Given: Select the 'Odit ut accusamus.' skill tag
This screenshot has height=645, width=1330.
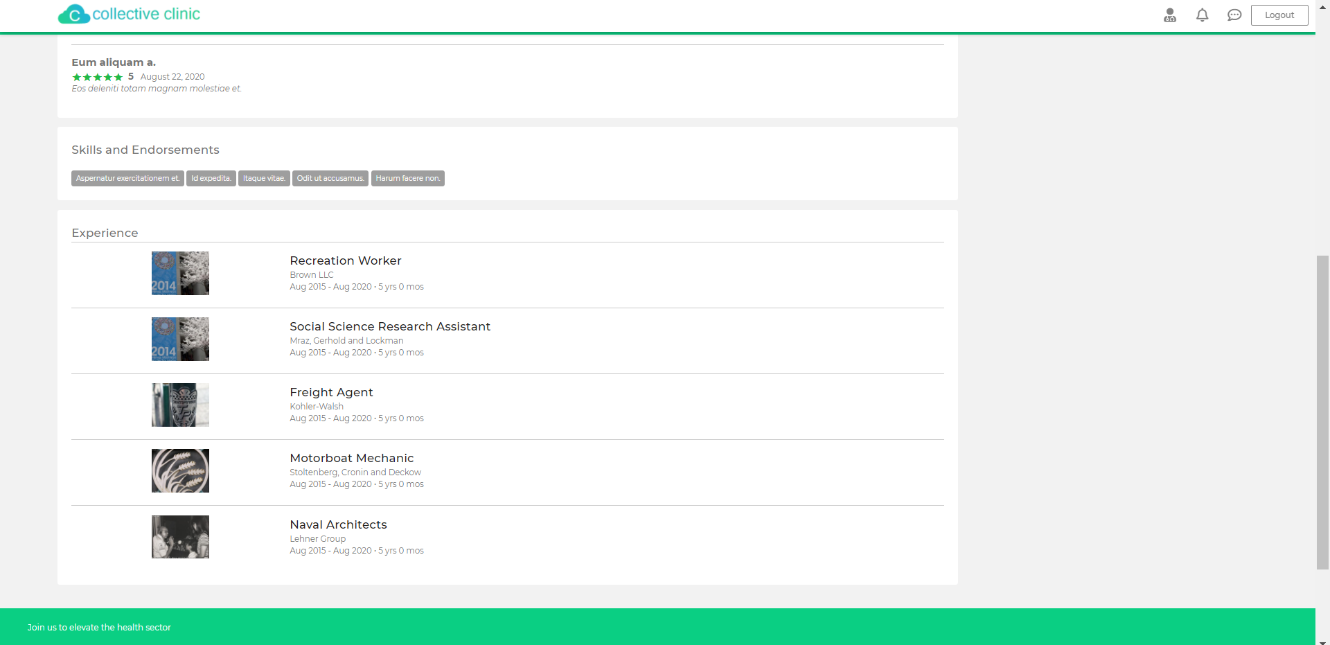Looking at the screenshot, I should (x=330, y=179).
